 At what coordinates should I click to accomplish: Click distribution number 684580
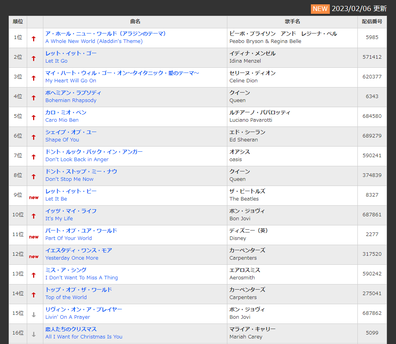coord(372,116)
